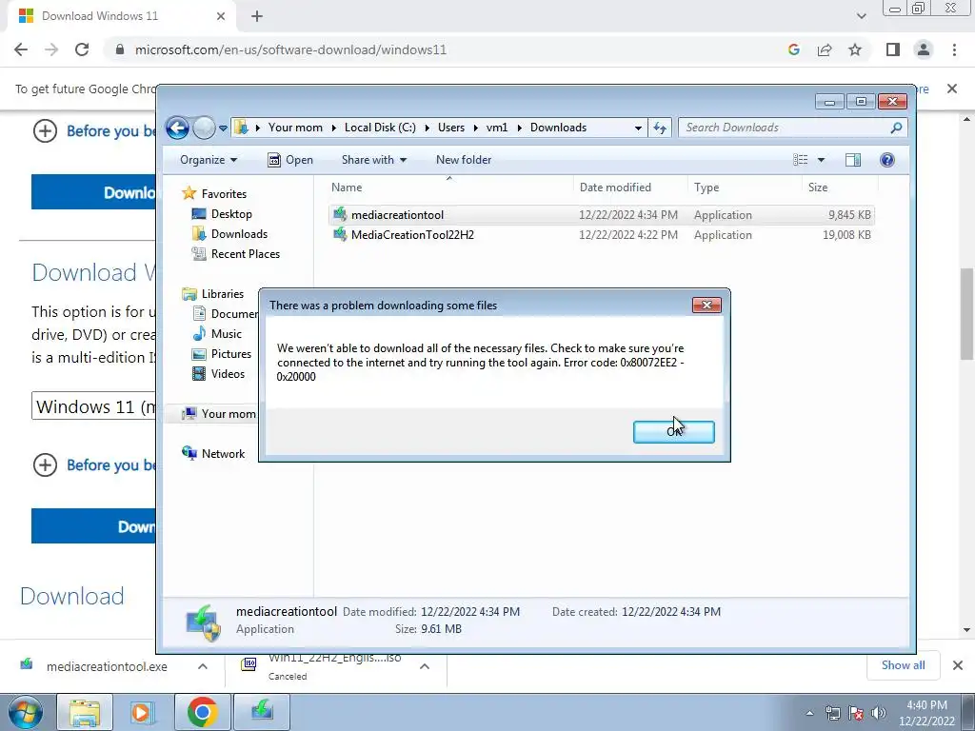The image size is (975, 731).
Task: Open Explorer help icon
Action: [x=887, y=160]
